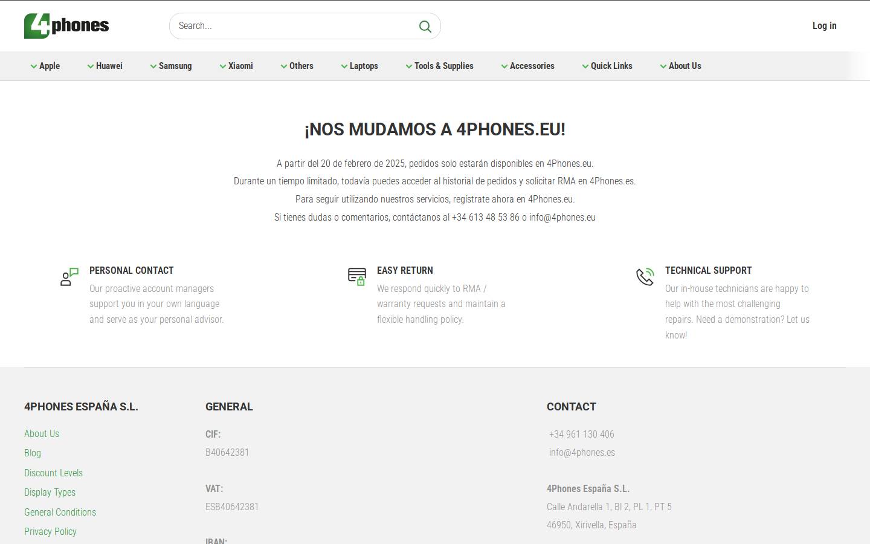Click the phone number +34 961 130 406
Viewport: 870px width, 544px height.
point(581,434)
